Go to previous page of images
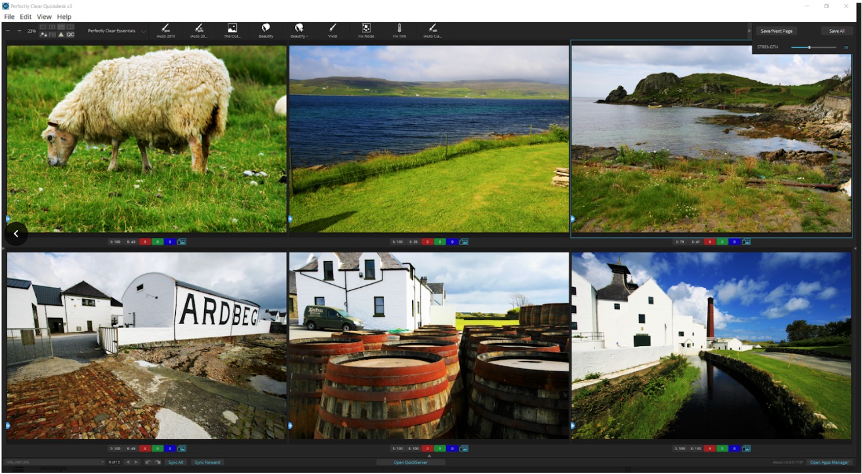 (x=128, y=462)
